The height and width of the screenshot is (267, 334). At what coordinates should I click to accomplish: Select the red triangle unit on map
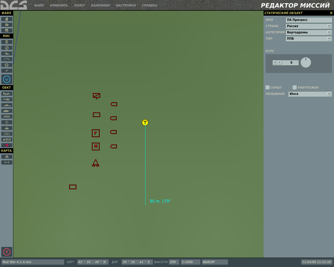pyautogui.click(x=96, y=163)
